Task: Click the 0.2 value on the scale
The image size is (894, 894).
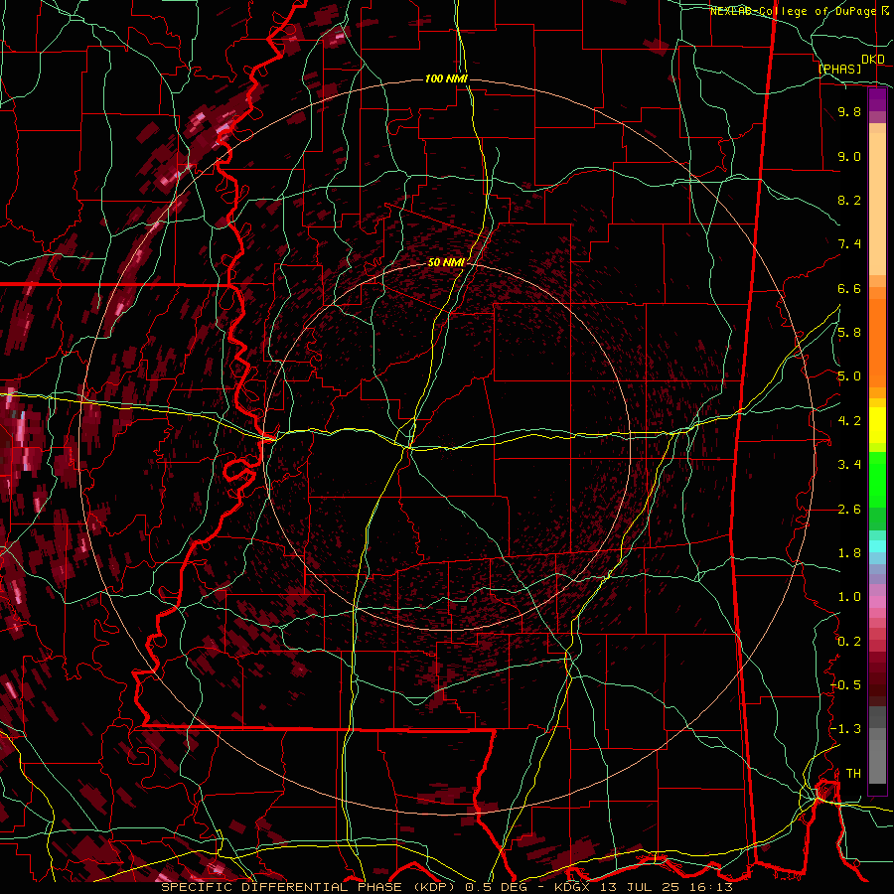Action: (849, 642)
